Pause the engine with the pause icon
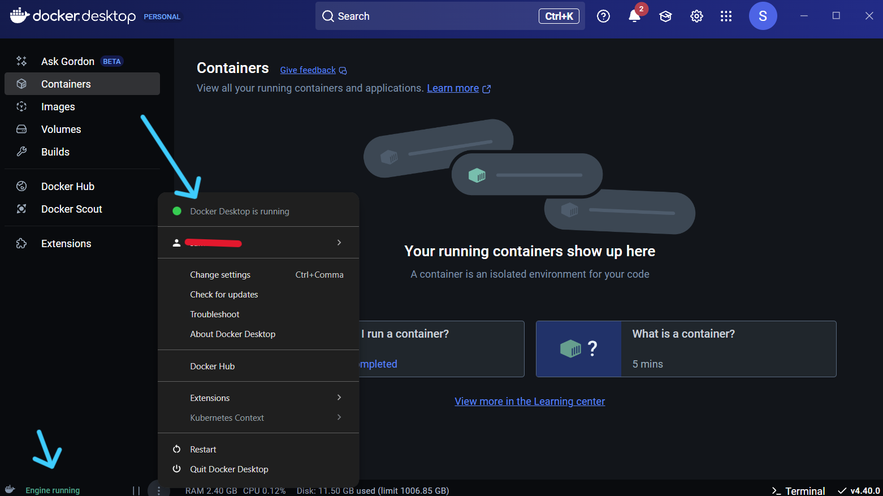This screenshot has width=883, height=496. [x=136, y=490]
